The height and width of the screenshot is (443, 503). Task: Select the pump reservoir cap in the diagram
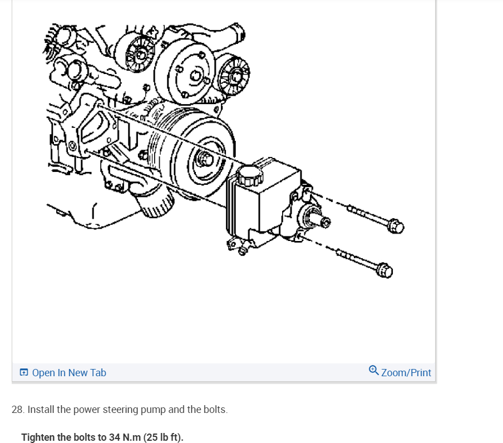pyautogui.click(x=250, y=175)
